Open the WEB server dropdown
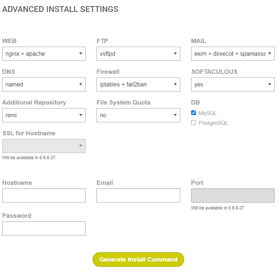Screen dimensions: 280x276 (x=44, y=54)
